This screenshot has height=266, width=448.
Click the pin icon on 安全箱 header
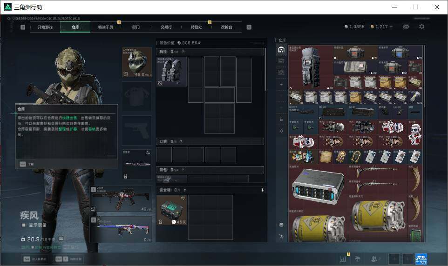click(262, 190)
